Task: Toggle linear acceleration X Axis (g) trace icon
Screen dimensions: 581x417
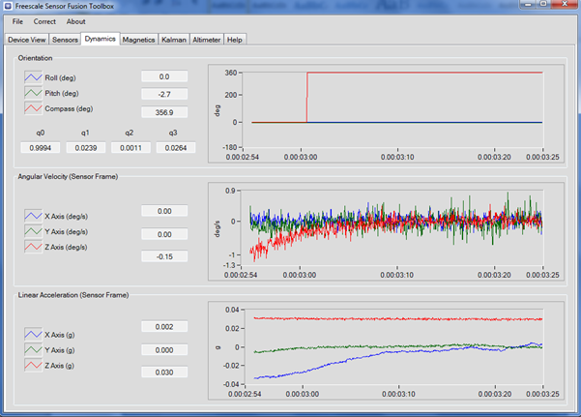Action: pyautogui.click(x=33, y=335)
